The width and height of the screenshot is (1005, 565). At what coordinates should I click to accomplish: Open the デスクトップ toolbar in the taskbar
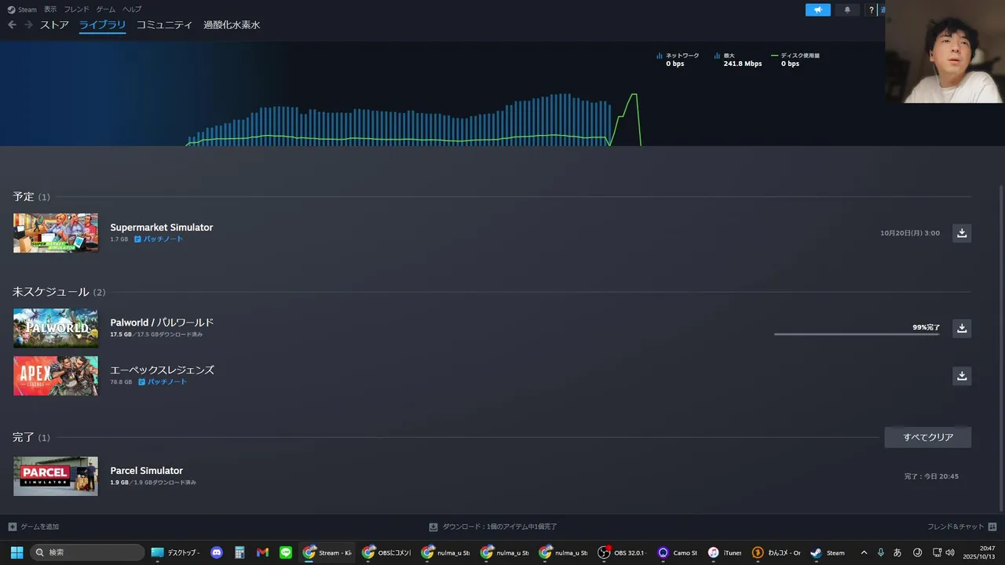tap(175, 552)
